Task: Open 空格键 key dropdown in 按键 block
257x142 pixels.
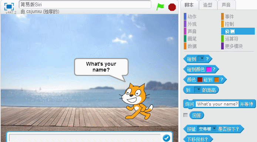Action: point(207,129)
